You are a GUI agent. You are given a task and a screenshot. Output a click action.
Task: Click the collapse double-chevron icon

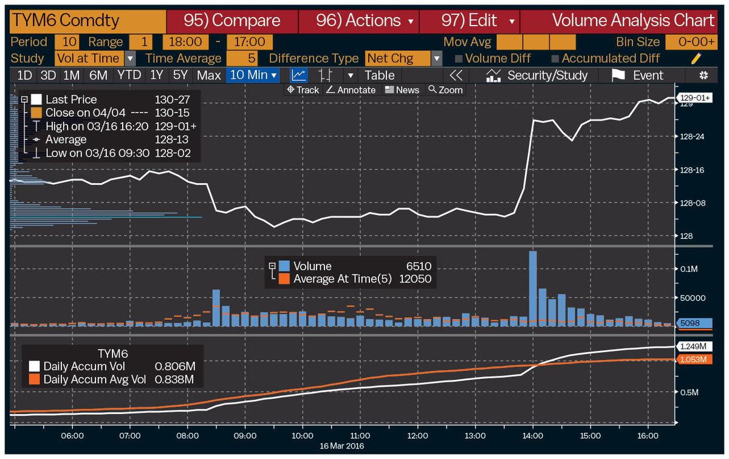click(x=456, y=75)
